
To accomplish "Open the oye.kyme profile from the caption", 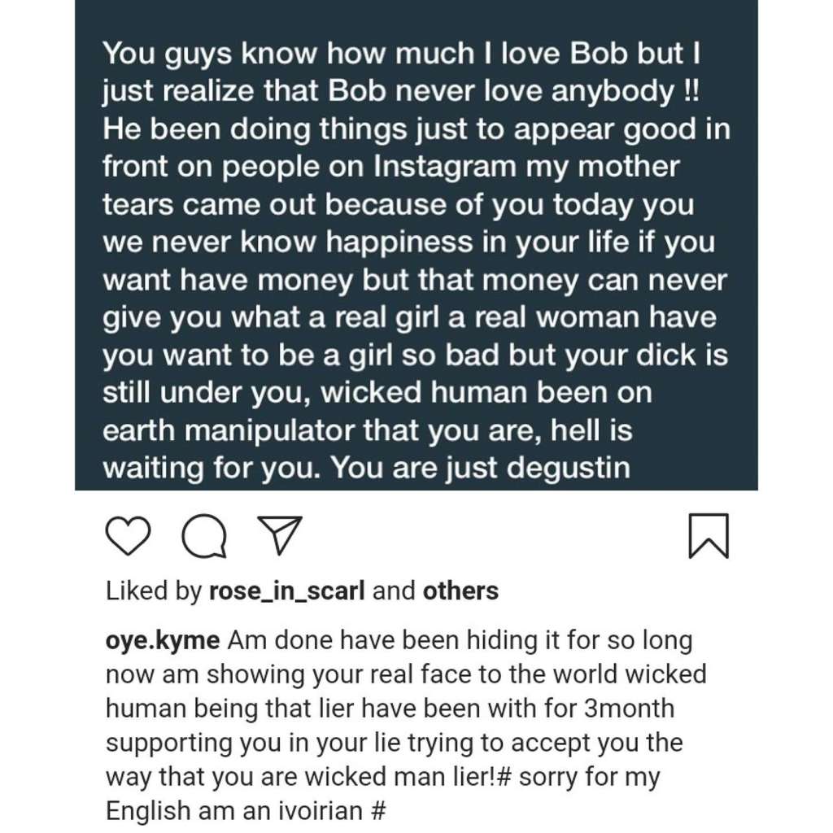I will click(x=163, y=640).
